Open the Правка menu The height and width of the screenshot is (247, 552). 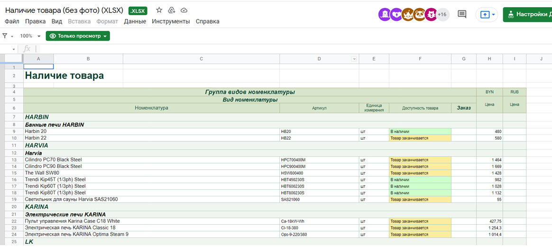coord(35,21)
